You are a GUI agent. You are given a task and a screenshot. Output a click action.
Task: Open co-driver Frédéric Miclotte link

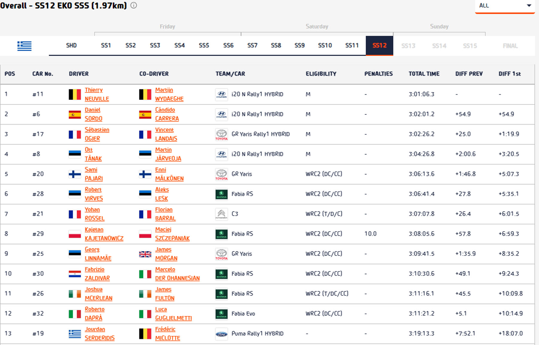[168, 334]
